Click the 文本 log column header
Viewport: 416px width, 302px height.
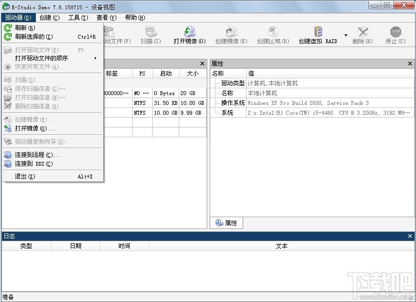click(281, 246)
